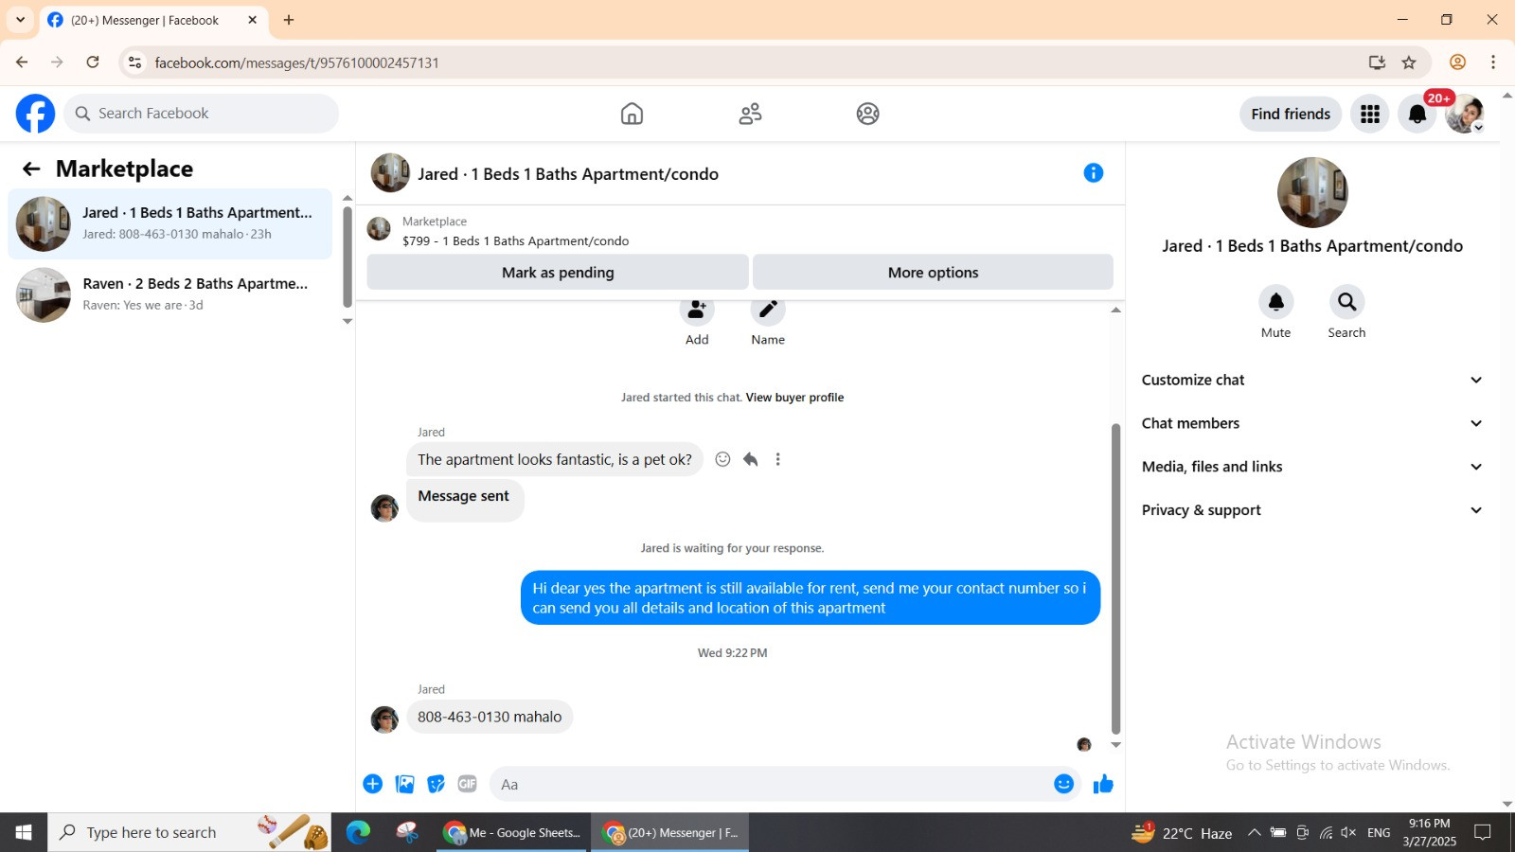Open more actions plus icon in composer
The image size is (1515, 852).
[x=373, y=784]
